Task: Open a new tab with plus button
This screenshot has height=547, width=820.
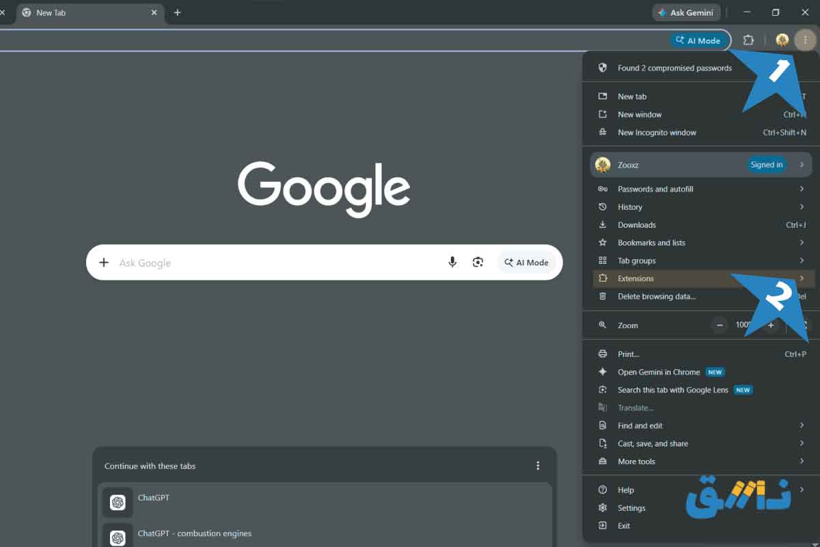Action: [x=177, y=12]
